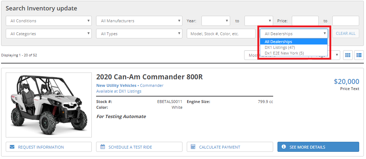
Task: Switch to grid view layout icon
Action: coord(348,55)
